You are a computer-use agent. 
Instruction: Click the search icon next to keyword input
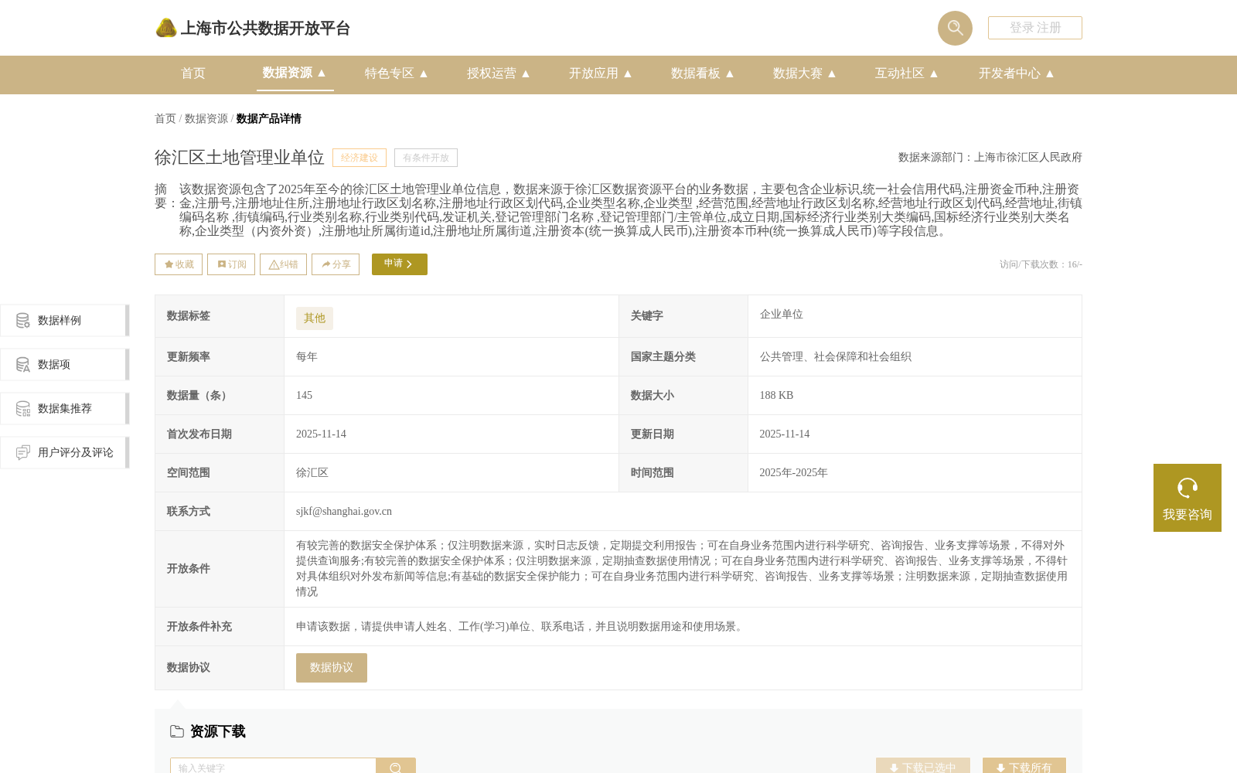click(x=396, y=768)
